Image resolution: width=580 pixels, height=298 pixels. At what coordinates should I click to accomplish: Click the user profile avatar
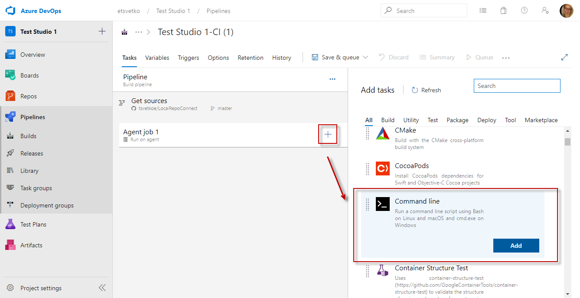tap(566, 11)
